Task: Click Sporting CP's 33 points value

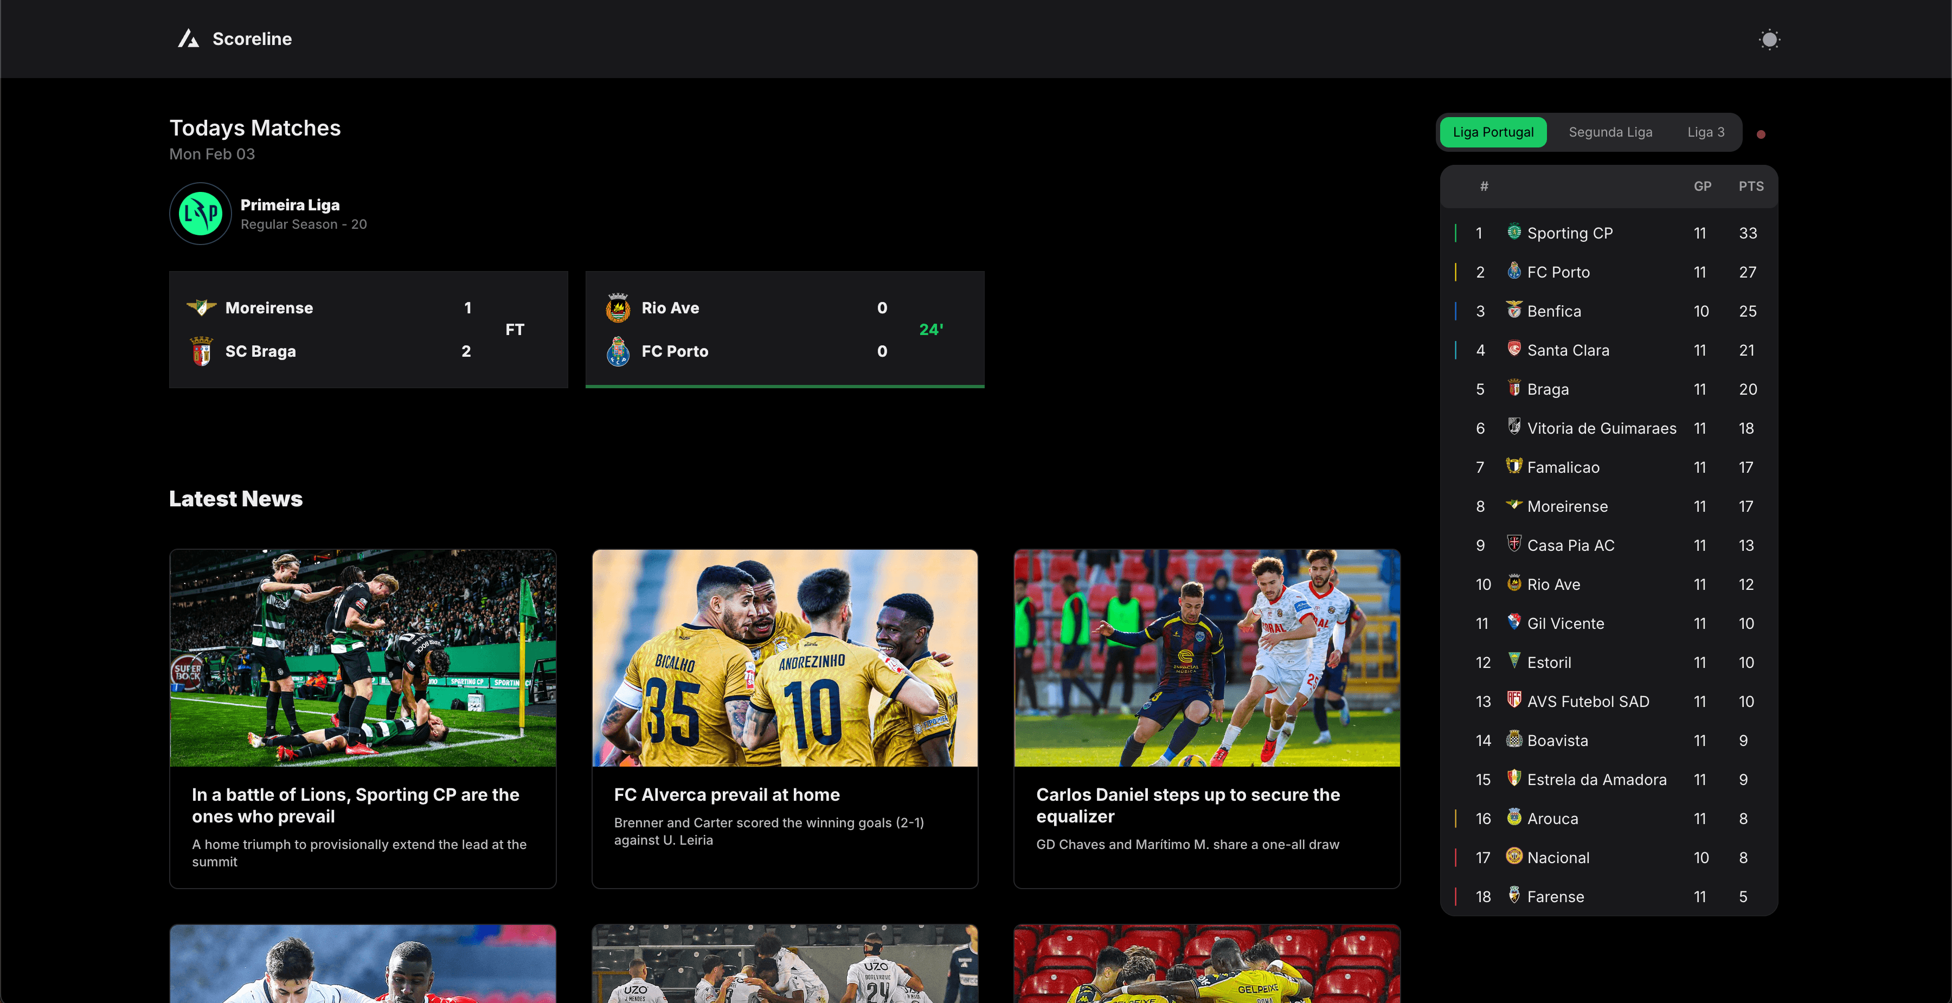Action: coord(1748,233)
